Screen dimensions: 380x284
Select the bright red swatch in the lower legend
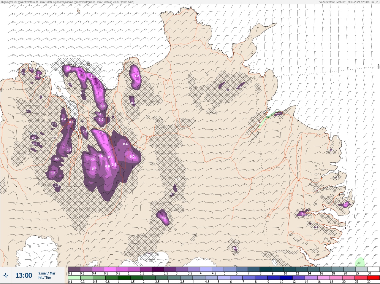373,278
